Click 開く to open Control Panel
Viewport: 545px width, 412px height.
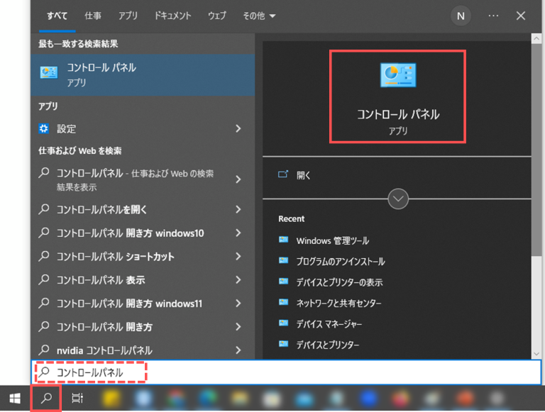pos(304,175)
